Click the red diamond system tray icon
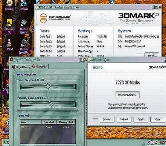 pyautogui.click(x=156, y=143)
